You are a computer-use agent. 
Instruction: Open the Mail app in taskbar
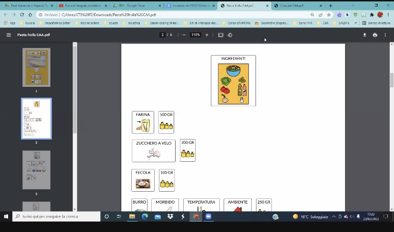[158, 216]
